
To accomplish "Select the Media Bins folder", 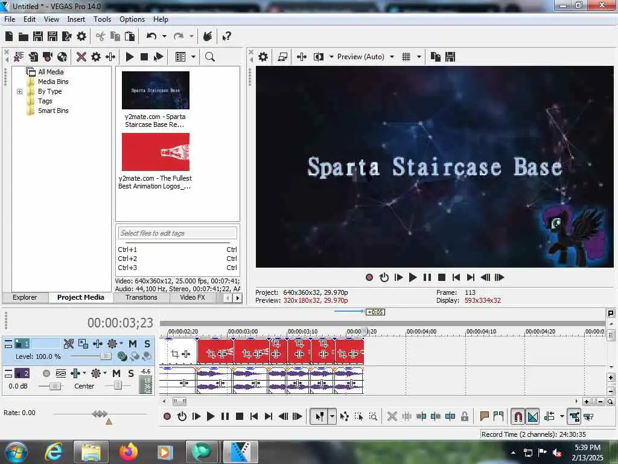I will coord(53,82).
